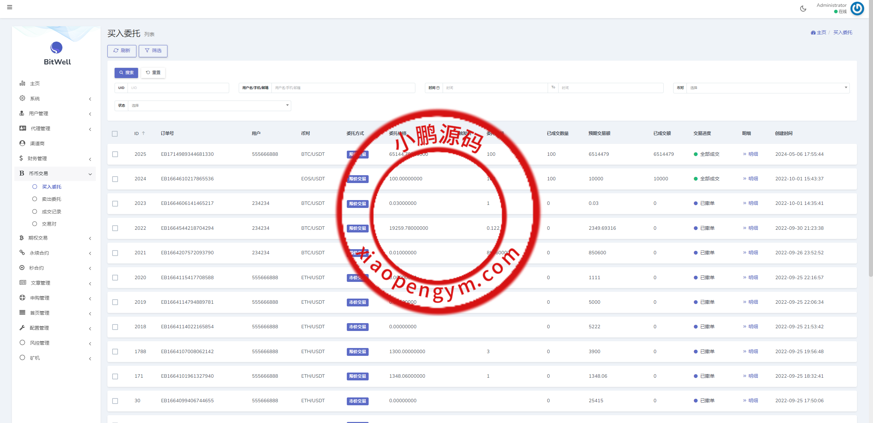Open the 币对 select dropdown
Screen dimensions: 873x423
coord(767,88)
